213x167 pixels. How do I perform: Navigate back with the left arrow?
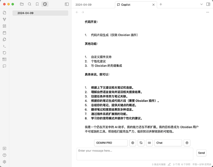(77, 12)
